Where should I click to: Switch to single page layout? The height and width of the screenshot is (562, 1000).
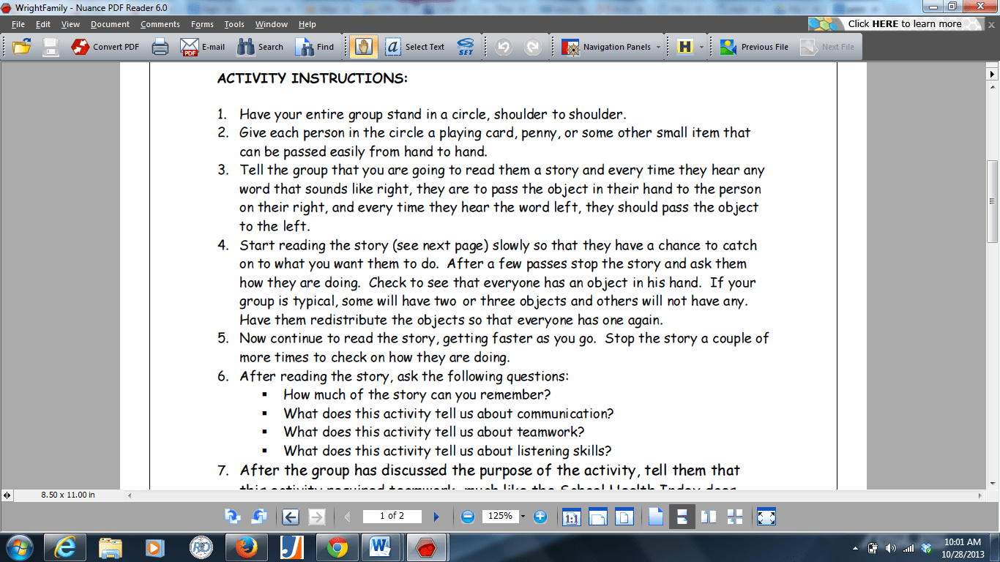(x=655, y=517)
